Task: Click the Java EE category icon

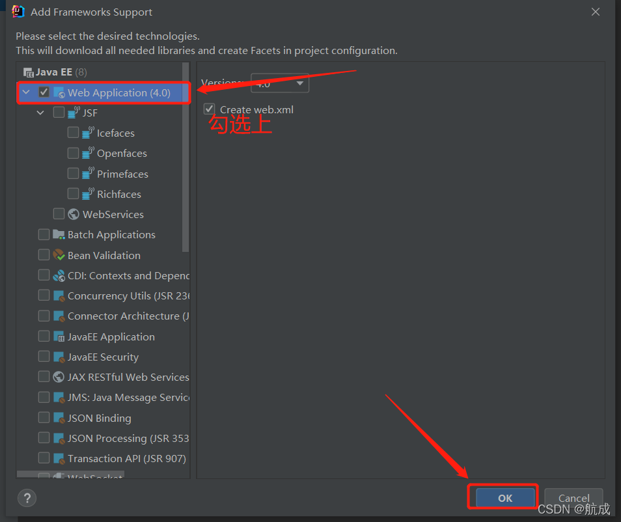Action: point(29,72)
